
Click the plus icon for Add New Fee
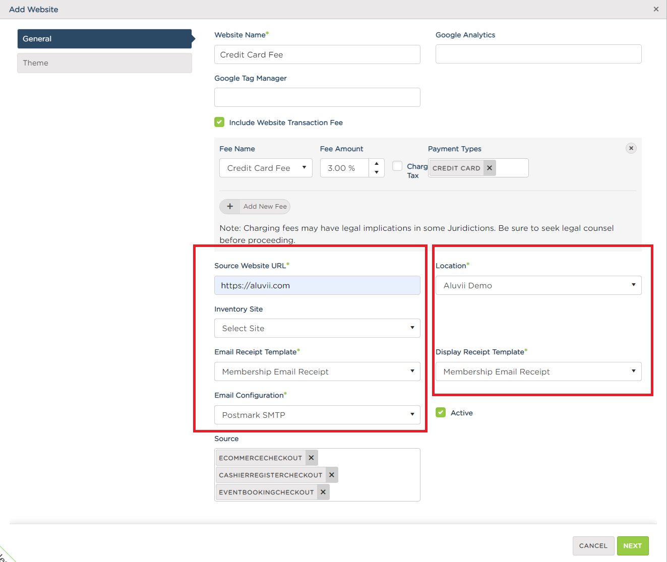(x=230, y=206)
